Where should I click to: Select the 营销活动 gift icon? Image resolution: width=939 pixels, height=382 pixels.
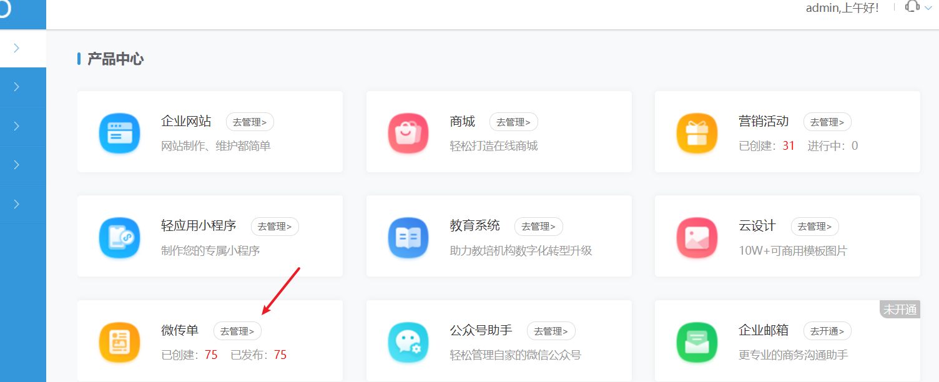point(697,132)
